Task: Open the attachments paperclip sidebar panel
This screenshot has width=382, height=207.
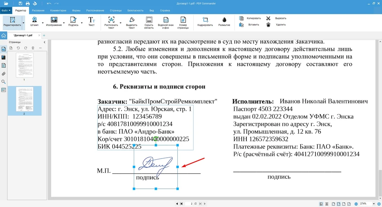Action: point(3,74)
